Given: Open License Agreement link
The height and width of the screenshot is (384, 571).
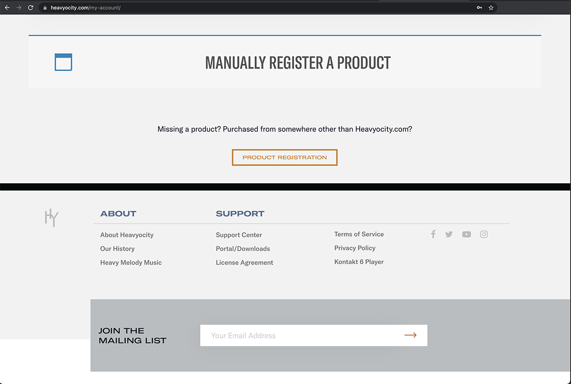Looking at the screenshot, I should click(x=244, y=263).
